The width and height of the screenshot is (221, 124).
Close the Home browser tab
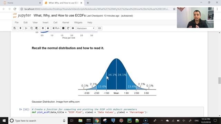coord(40,3)
